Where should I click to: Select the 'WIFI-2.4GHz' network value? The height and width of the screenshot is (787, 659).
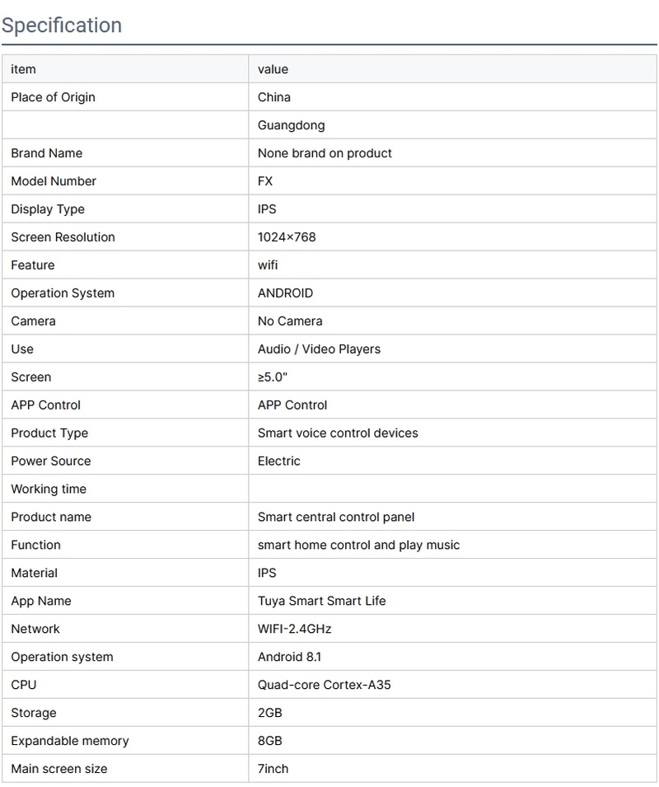click(294, 630)
